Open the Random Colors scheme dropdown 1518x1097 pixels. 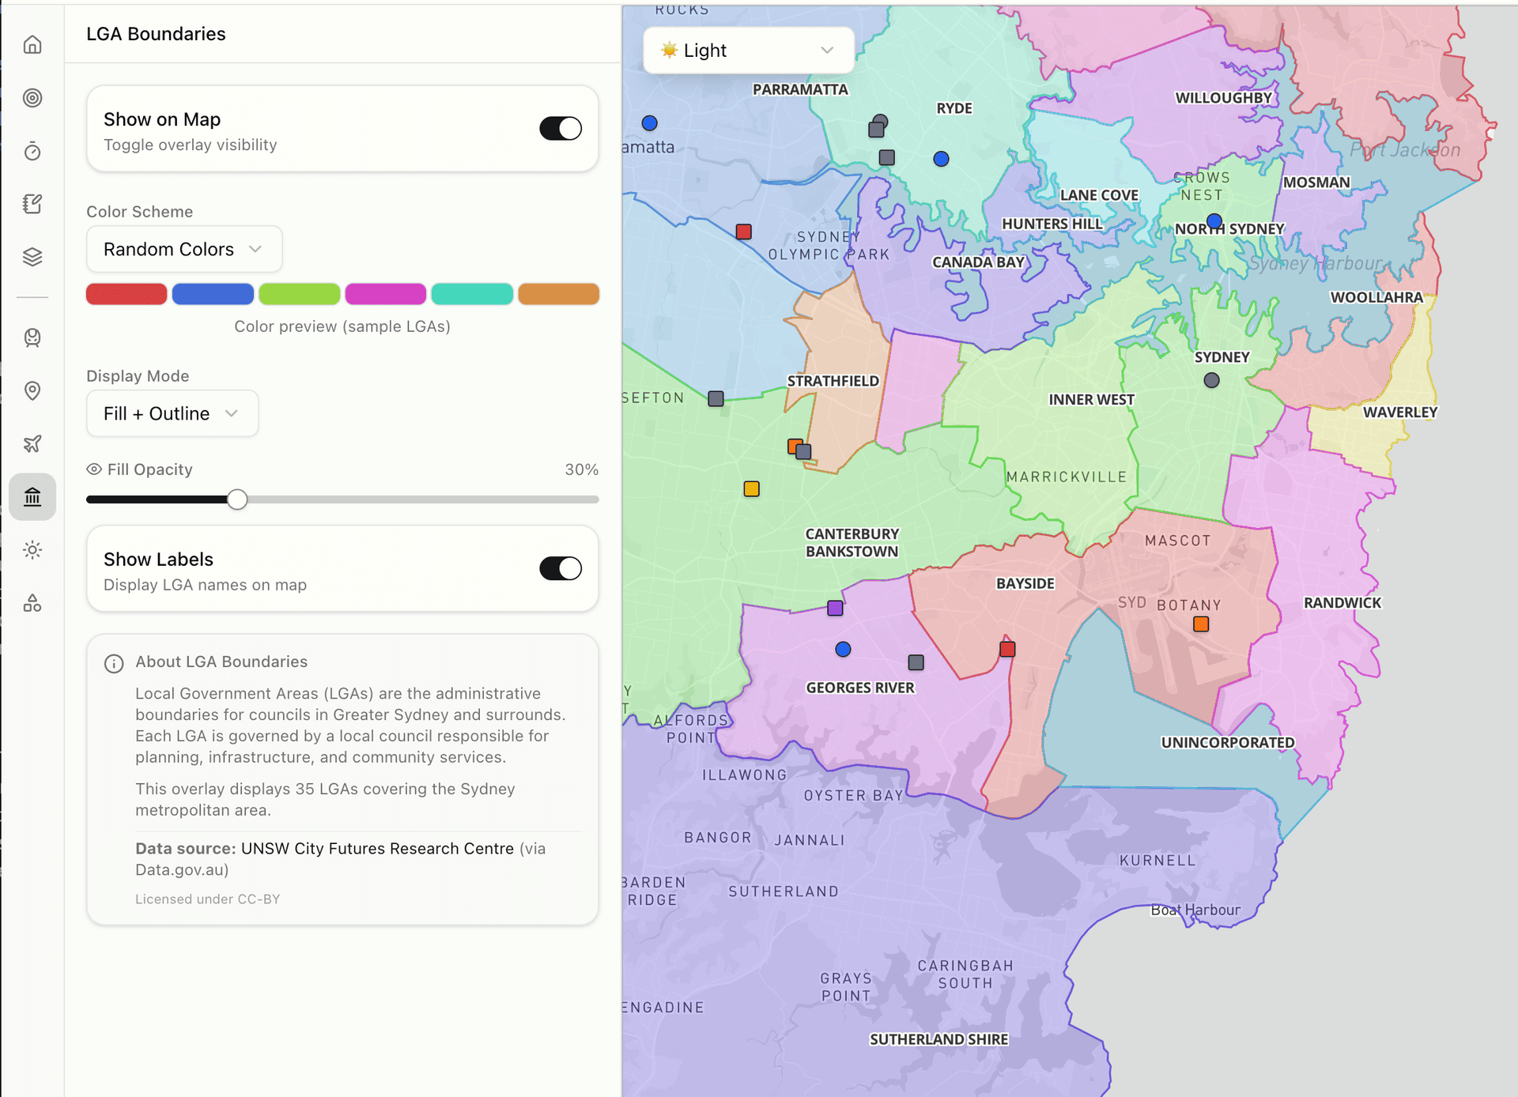tap(183, 249)
